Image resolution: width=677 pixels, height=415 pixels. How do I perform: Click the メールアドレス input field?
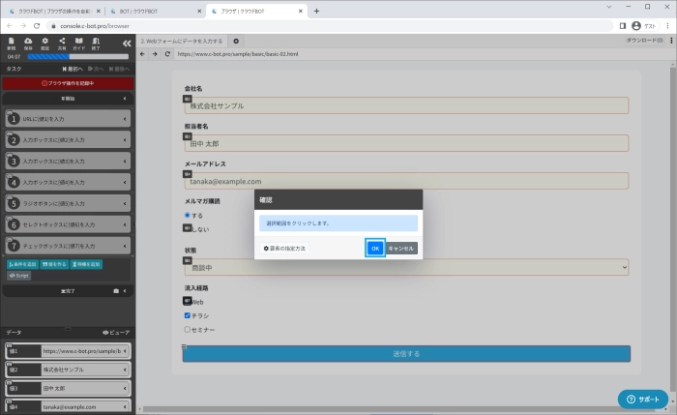(406, 181)
